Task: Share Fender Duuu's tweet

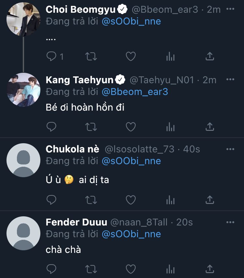Action: (210, 269)
